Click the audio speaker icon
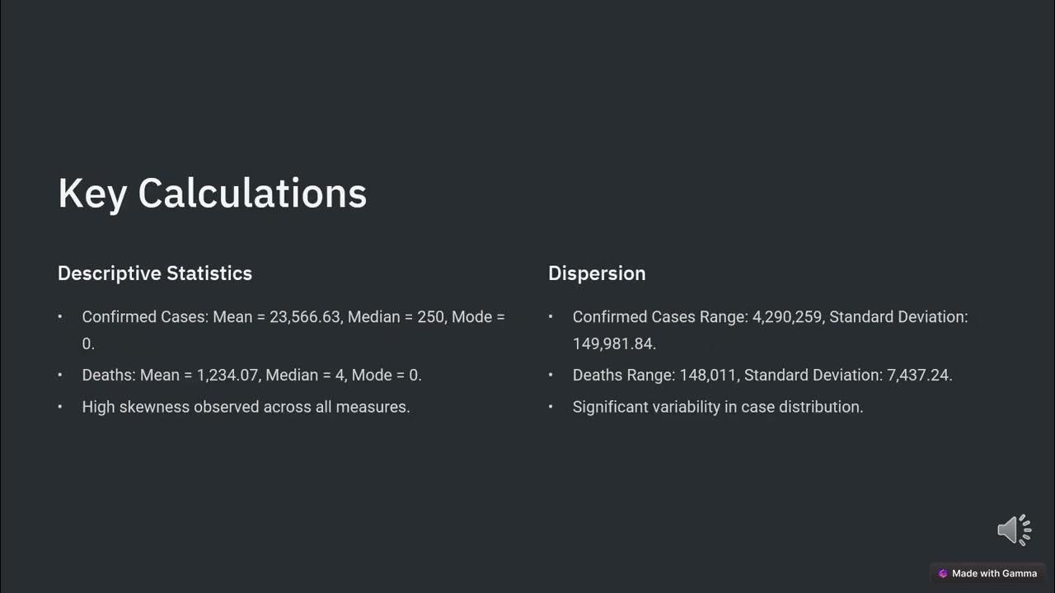The height and width of the screenshot is (593, 1055). point(1014,530)
